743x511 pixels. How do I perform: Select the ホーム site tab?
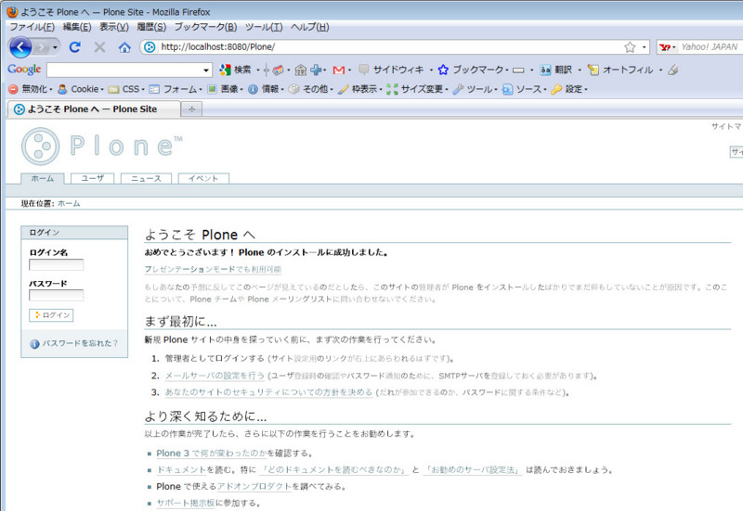tap(42, 178)
